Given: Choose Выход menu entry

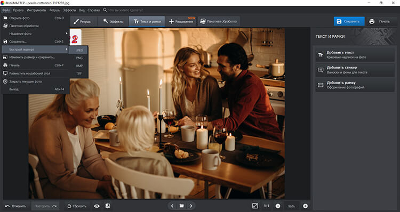Looking at the screenshot, I should coord(35,89).
